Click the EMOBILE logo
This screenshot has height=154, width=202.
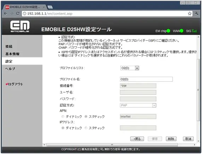point(20,26)
